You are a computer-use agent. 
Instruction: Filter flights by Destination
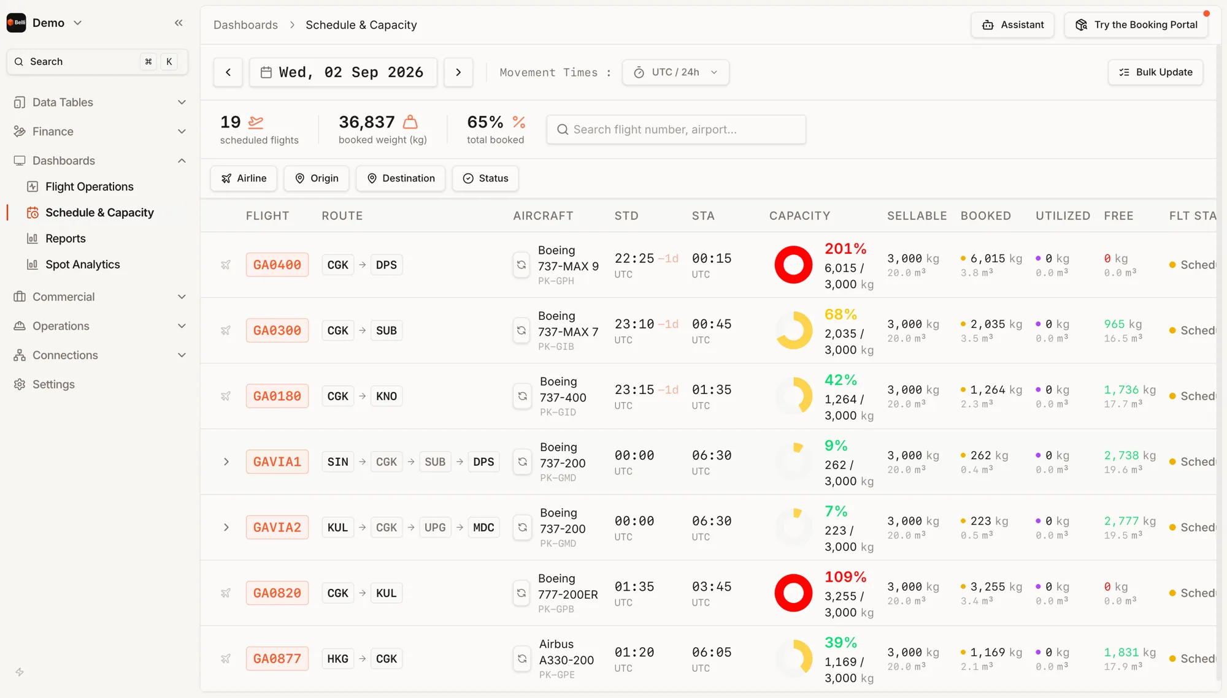[x=401, y=178]
